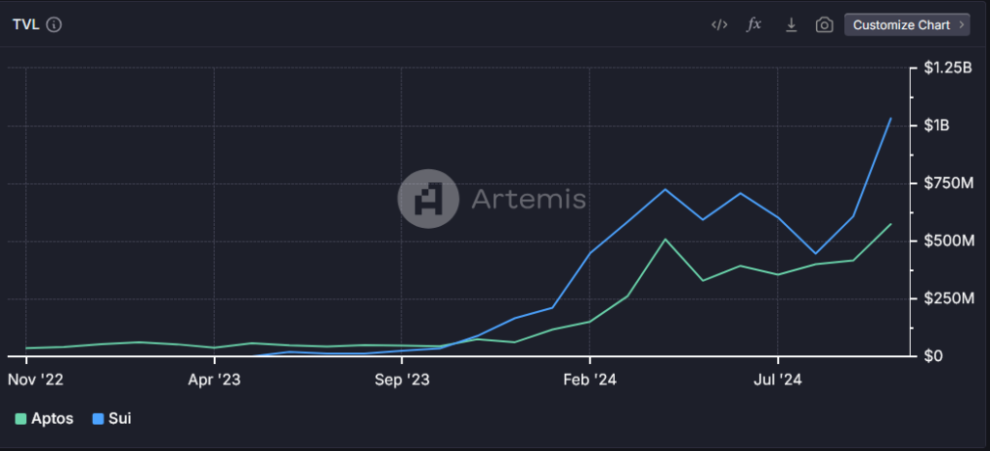Take a chart snapshot with camera icon

click(x=824, y=25)
